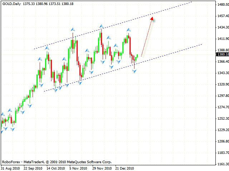Select the up fractal above the highest candle
229x171 pixels.
point(101,26)
